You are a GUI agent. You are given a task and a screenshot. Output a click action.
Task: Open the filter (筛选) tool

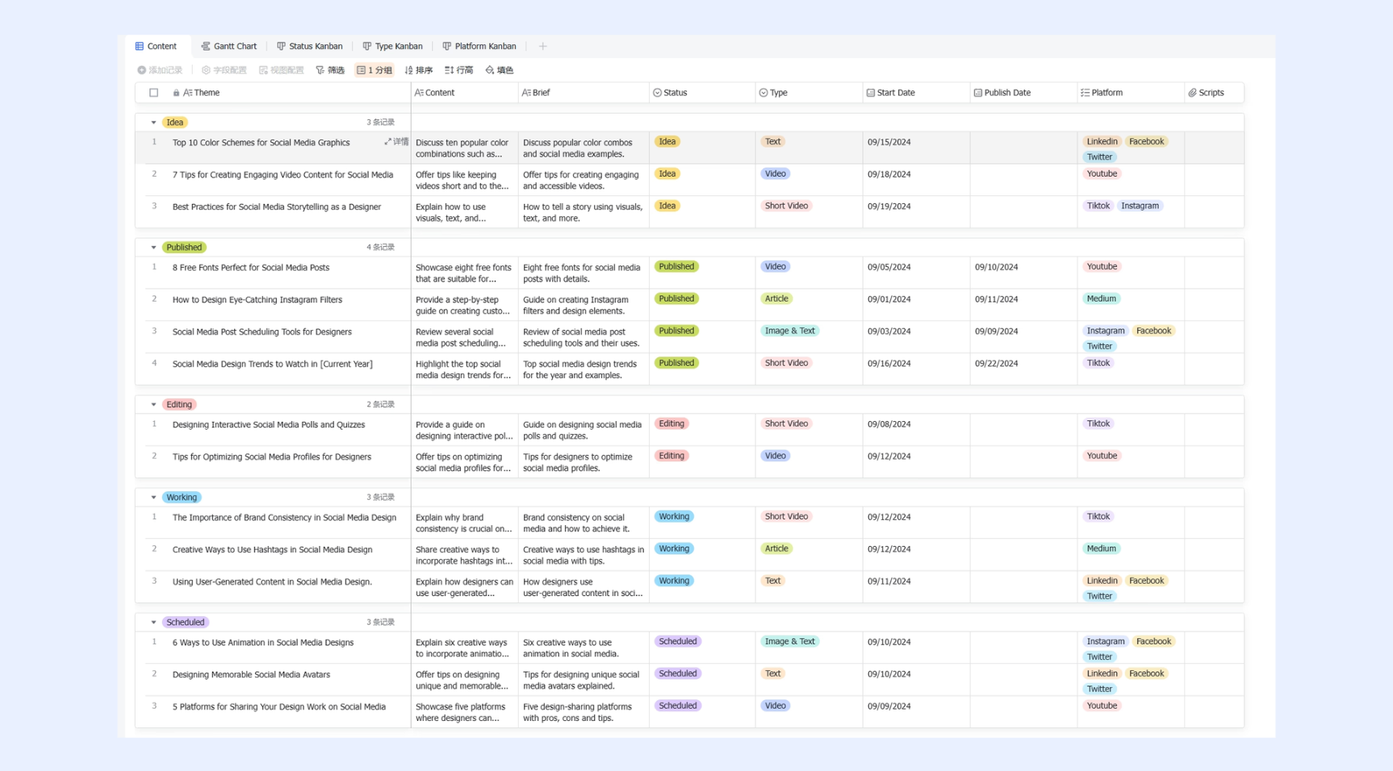tap(330, 70)
